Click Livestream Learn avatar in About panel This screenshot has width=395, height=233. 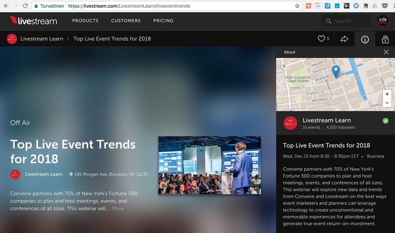(x=290, y=123)
